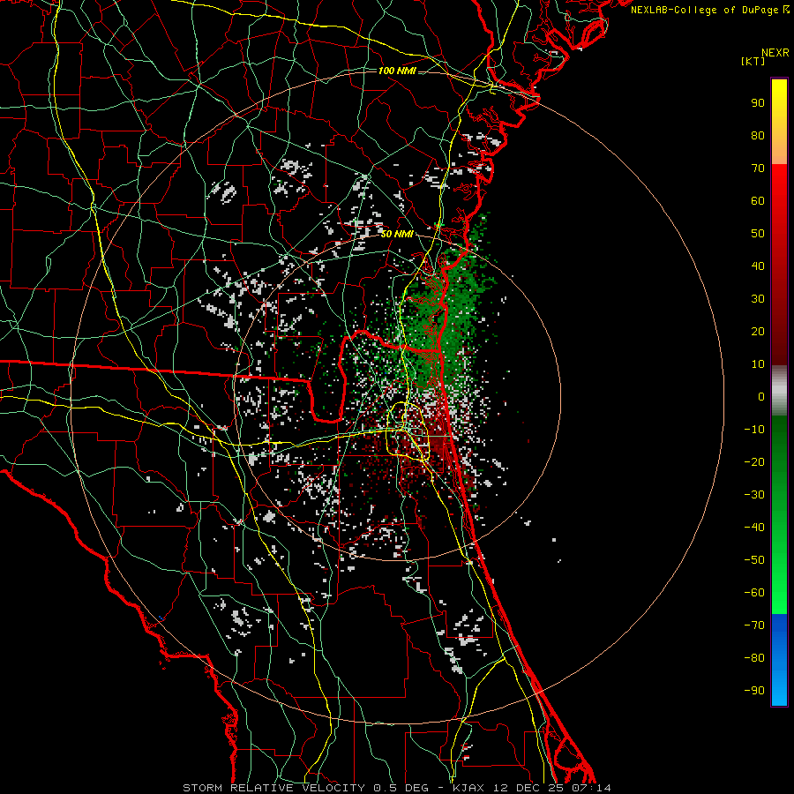
Task: Click the -10 value on the velocity scale
Action: point(754,430)
